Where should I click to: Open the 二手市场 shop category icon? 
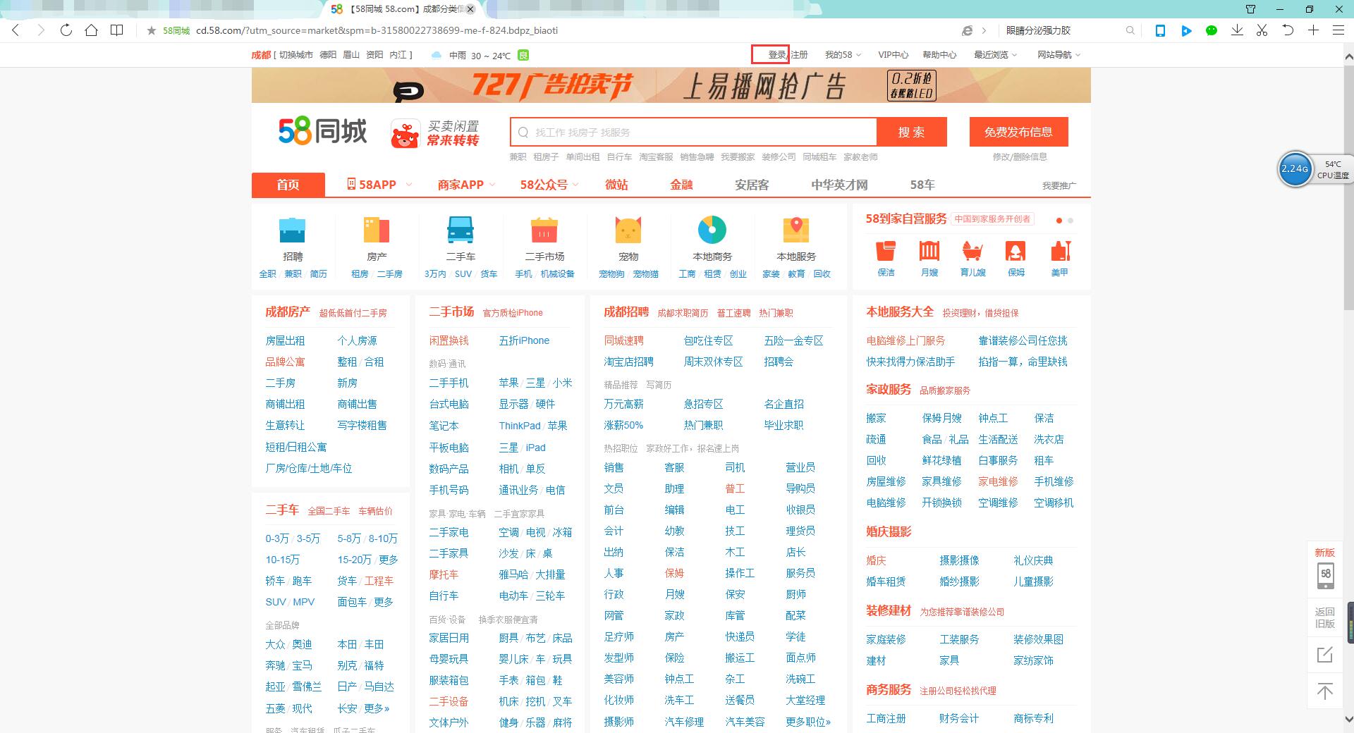[544, 230]
